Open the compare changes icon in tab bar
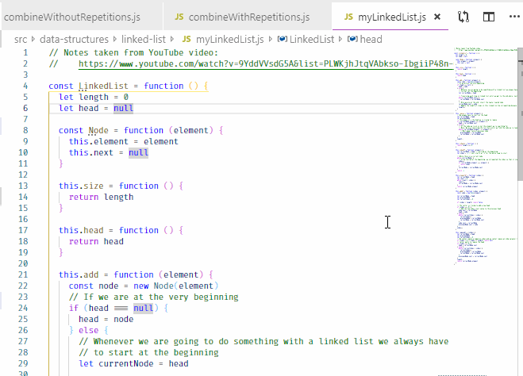 [x=463, y=17]
